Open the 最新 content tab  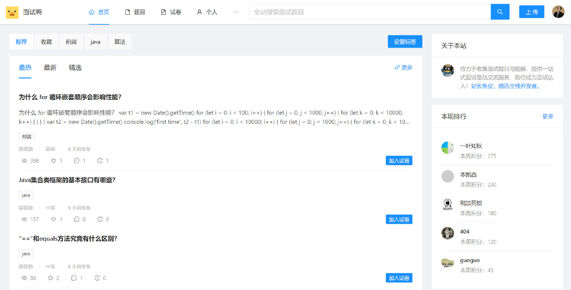[x=50, y=67]
